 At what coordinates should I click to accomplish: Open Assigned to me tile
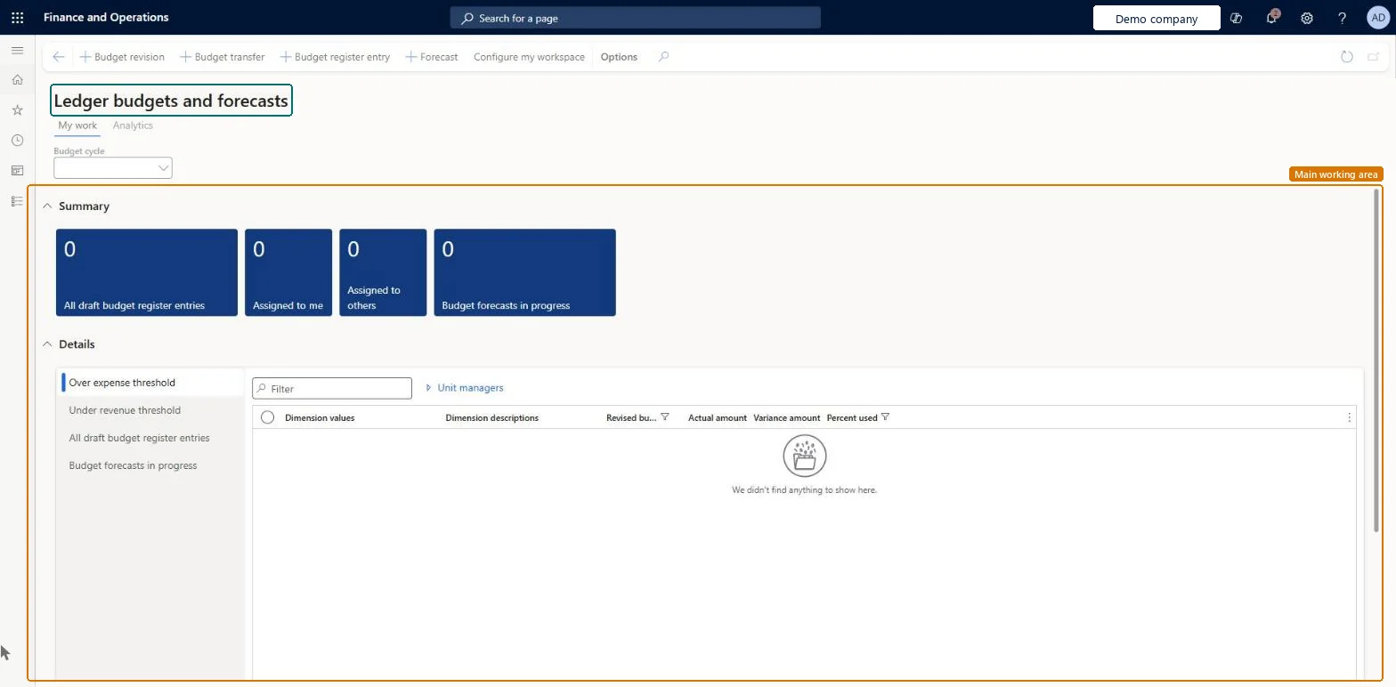point(288,272)
